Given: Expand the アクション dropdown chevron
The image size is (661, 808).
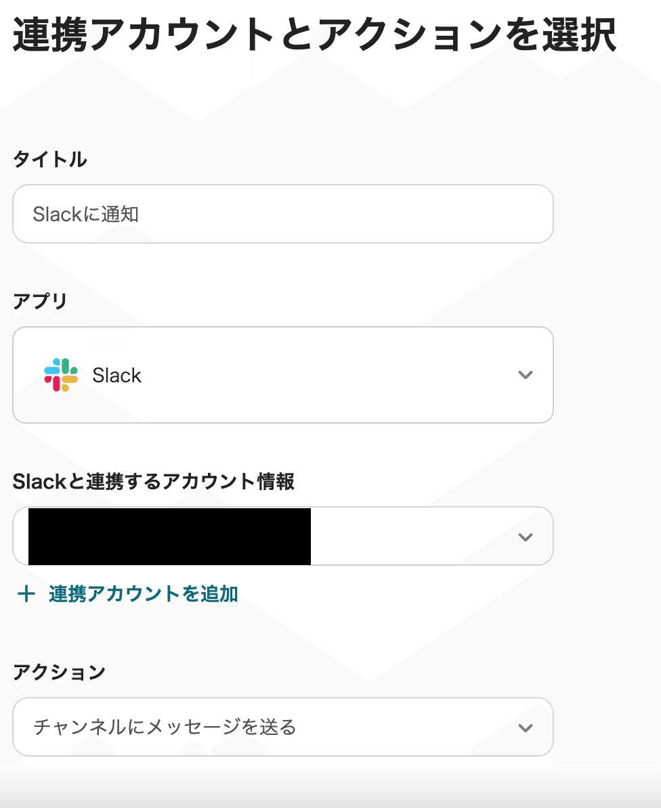Looking at the screenshot, I should pos(525,728).
